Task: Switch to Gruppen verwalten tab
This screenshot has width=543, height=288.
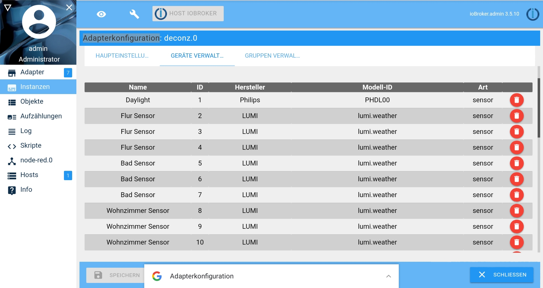Action: (x=272, y=56)
